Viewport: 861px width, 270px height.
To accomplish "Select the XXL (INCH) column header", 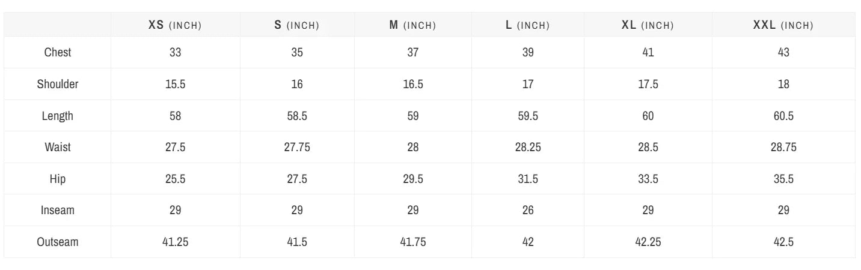I will pyautogui.click(x=783, y=25).
